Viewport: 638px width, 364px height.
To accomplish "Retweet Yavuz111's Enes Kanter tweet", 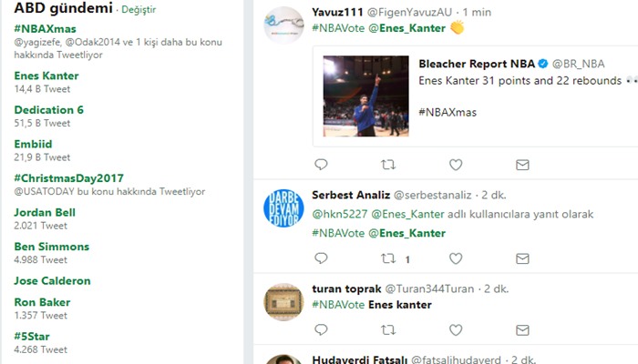I will 387,165.
